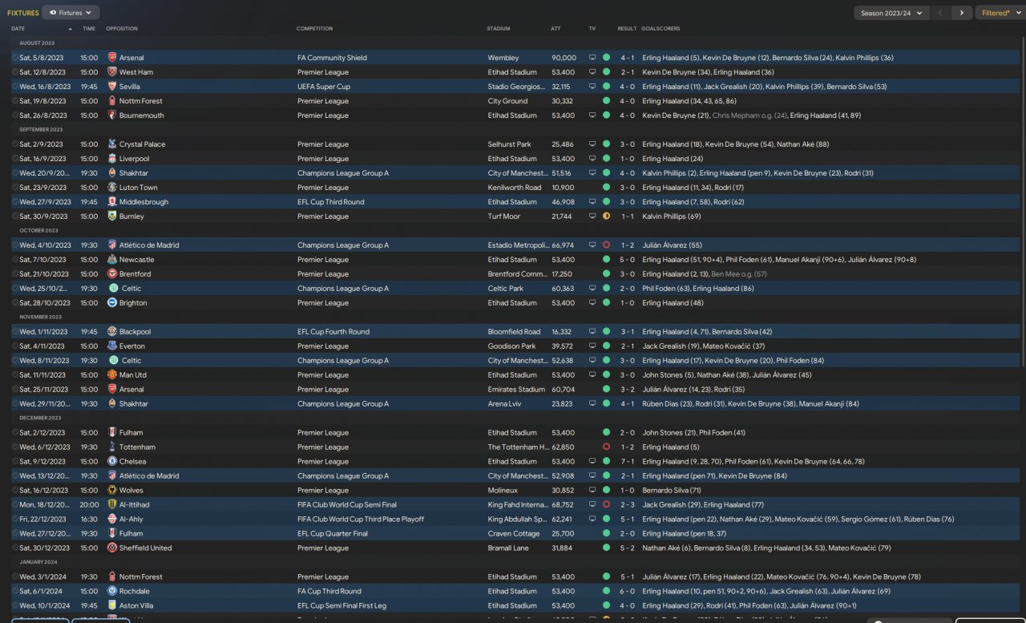
Task: Sort by the STADIUM column header
Action: (x=499, y=29)
